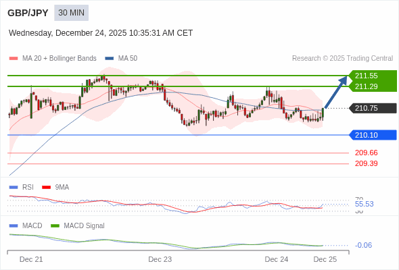Click the MA 50 blue legend swatch
Image resolution: width=399 pixels, height=270 pixels.
click(x=110, y=59)
